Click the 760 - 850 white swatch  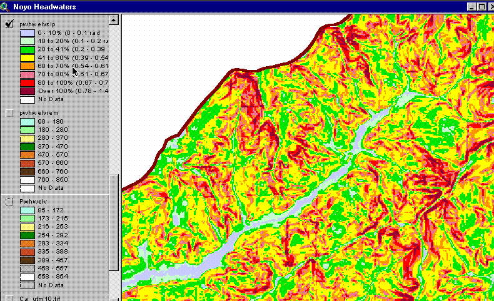point(28,180)
